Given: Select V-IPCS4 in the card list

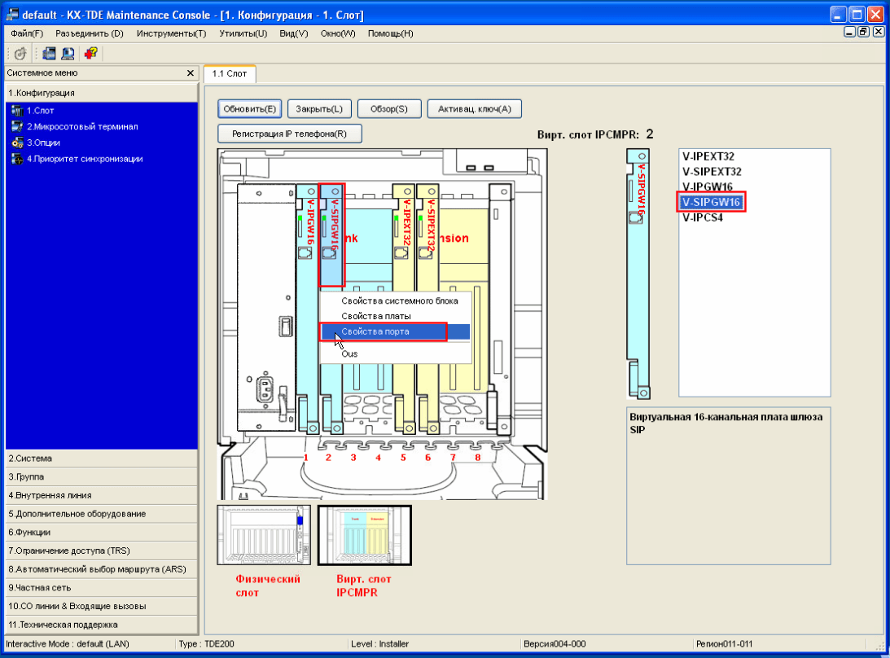Looking at the screenshot, I should click(703, 217).
